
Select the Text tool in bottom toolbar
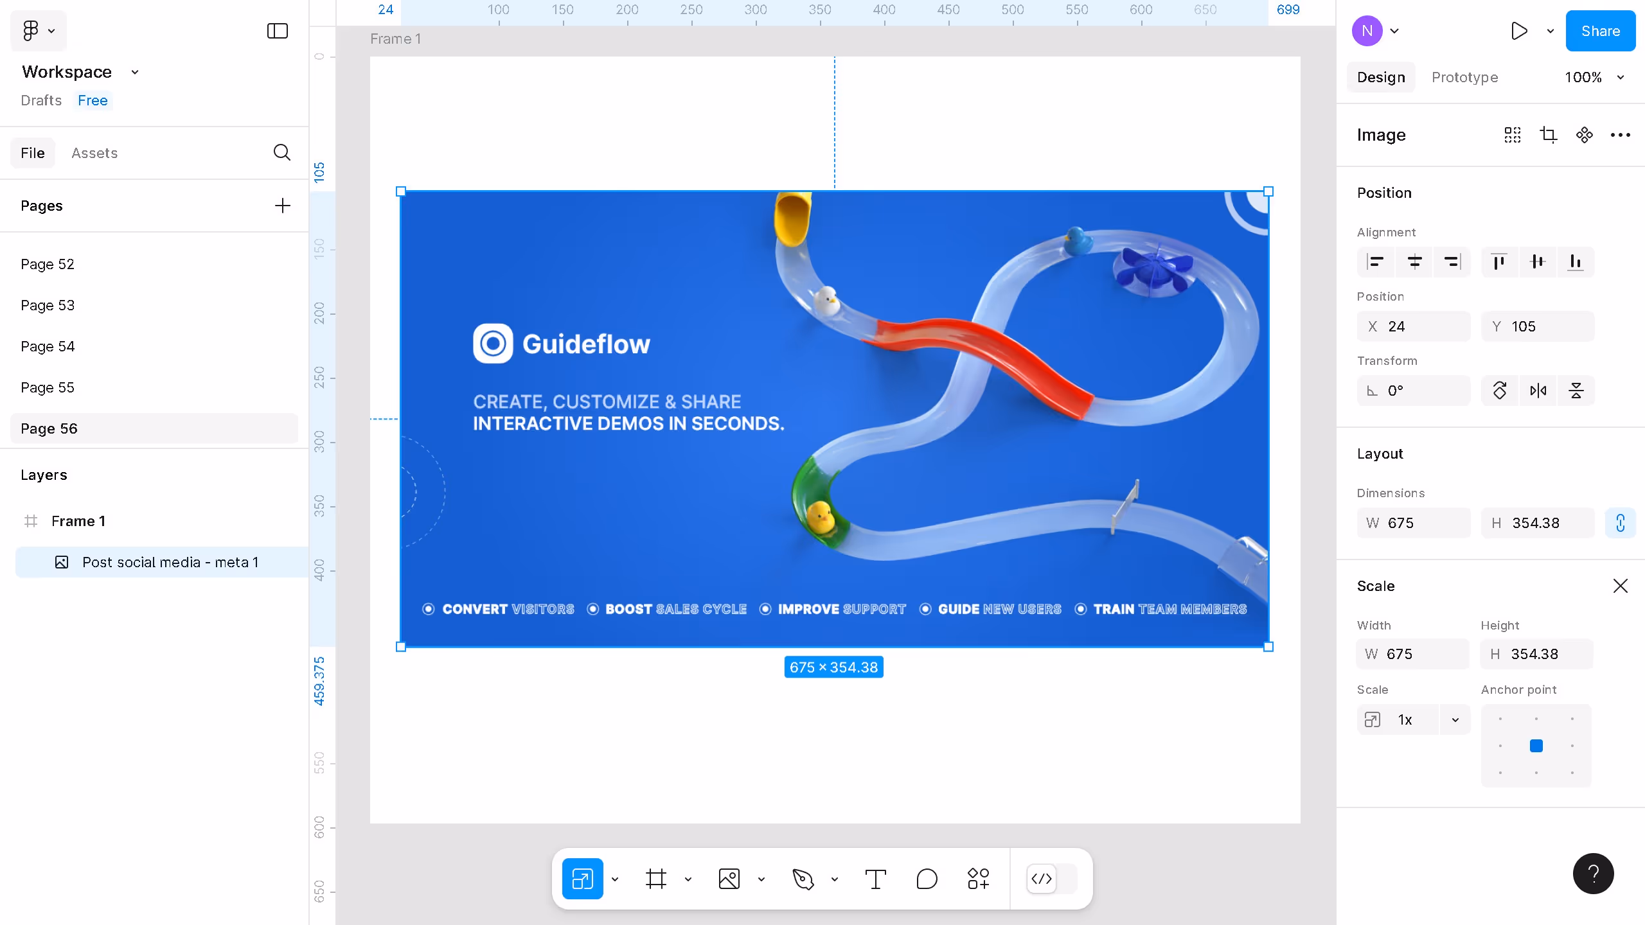pyautogui.click(x=875, y=879)
